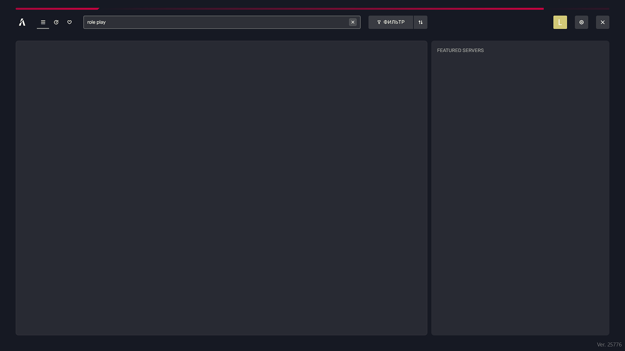Image resolution: width=625 pixels, height=351 pixels.
Task: Close the launcher with X button
Action: pyautogui.click(x=602, y=22)
